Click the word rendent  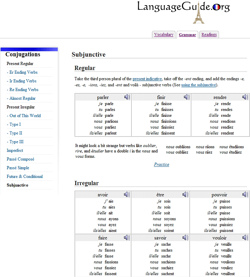(227, 133)
